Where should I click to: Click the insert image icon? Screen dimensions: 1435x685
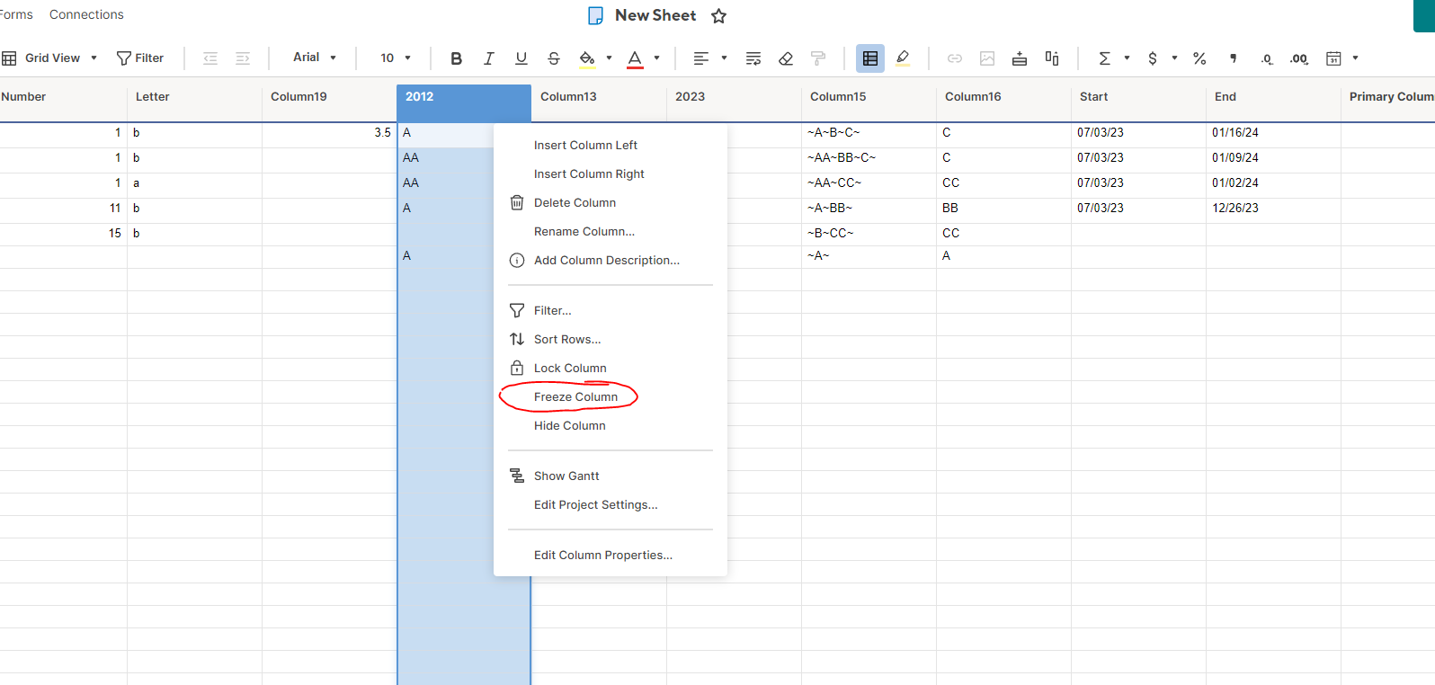point(987,58)
